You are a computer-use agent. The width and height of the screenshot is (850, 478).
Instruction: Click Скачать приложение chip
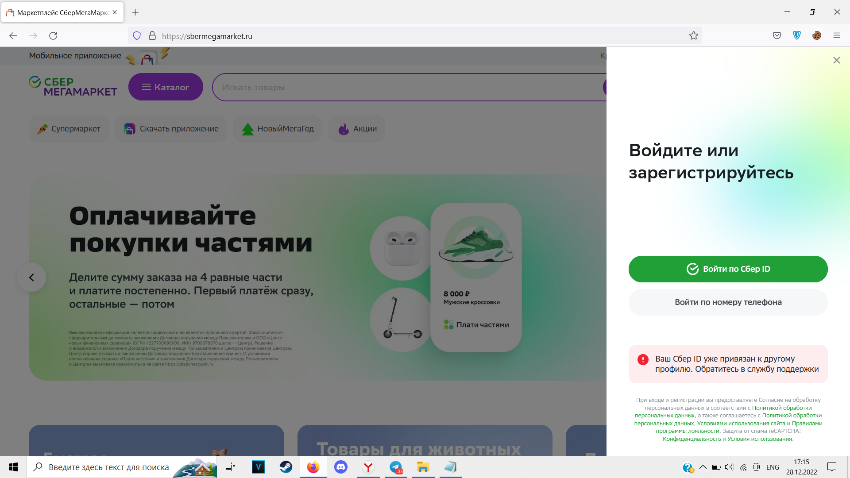(171, 129)
